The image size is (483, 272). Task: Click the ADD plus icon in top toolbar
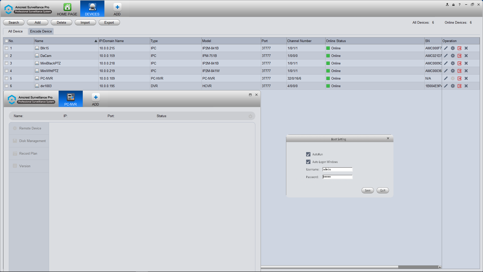(117, 7)
